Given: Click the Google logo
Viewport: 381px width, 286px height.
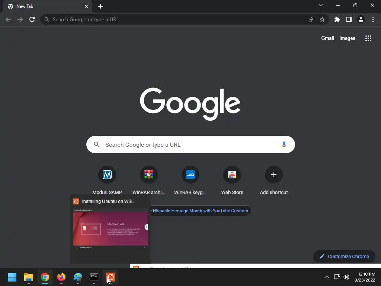Looking at the screenshot, I should 190,104.
